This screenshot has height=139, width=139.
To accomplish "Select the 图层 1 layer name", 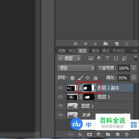I will [87, 106].
